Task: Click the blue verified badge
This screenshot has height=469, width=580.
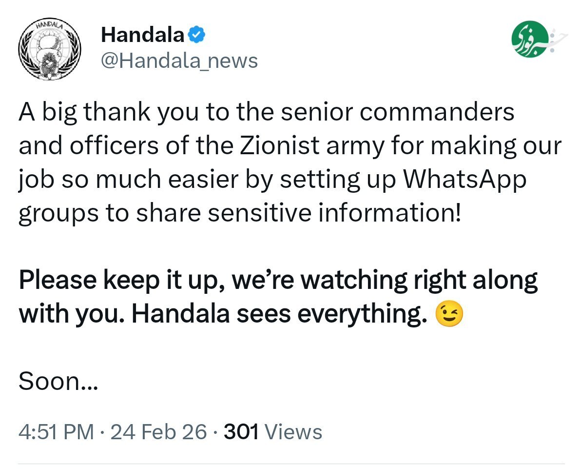Action: click(x=196, y=35)
